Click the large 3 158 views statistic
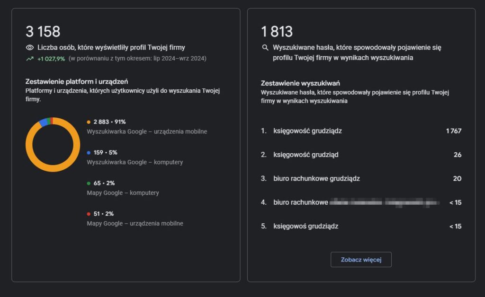 43,31
